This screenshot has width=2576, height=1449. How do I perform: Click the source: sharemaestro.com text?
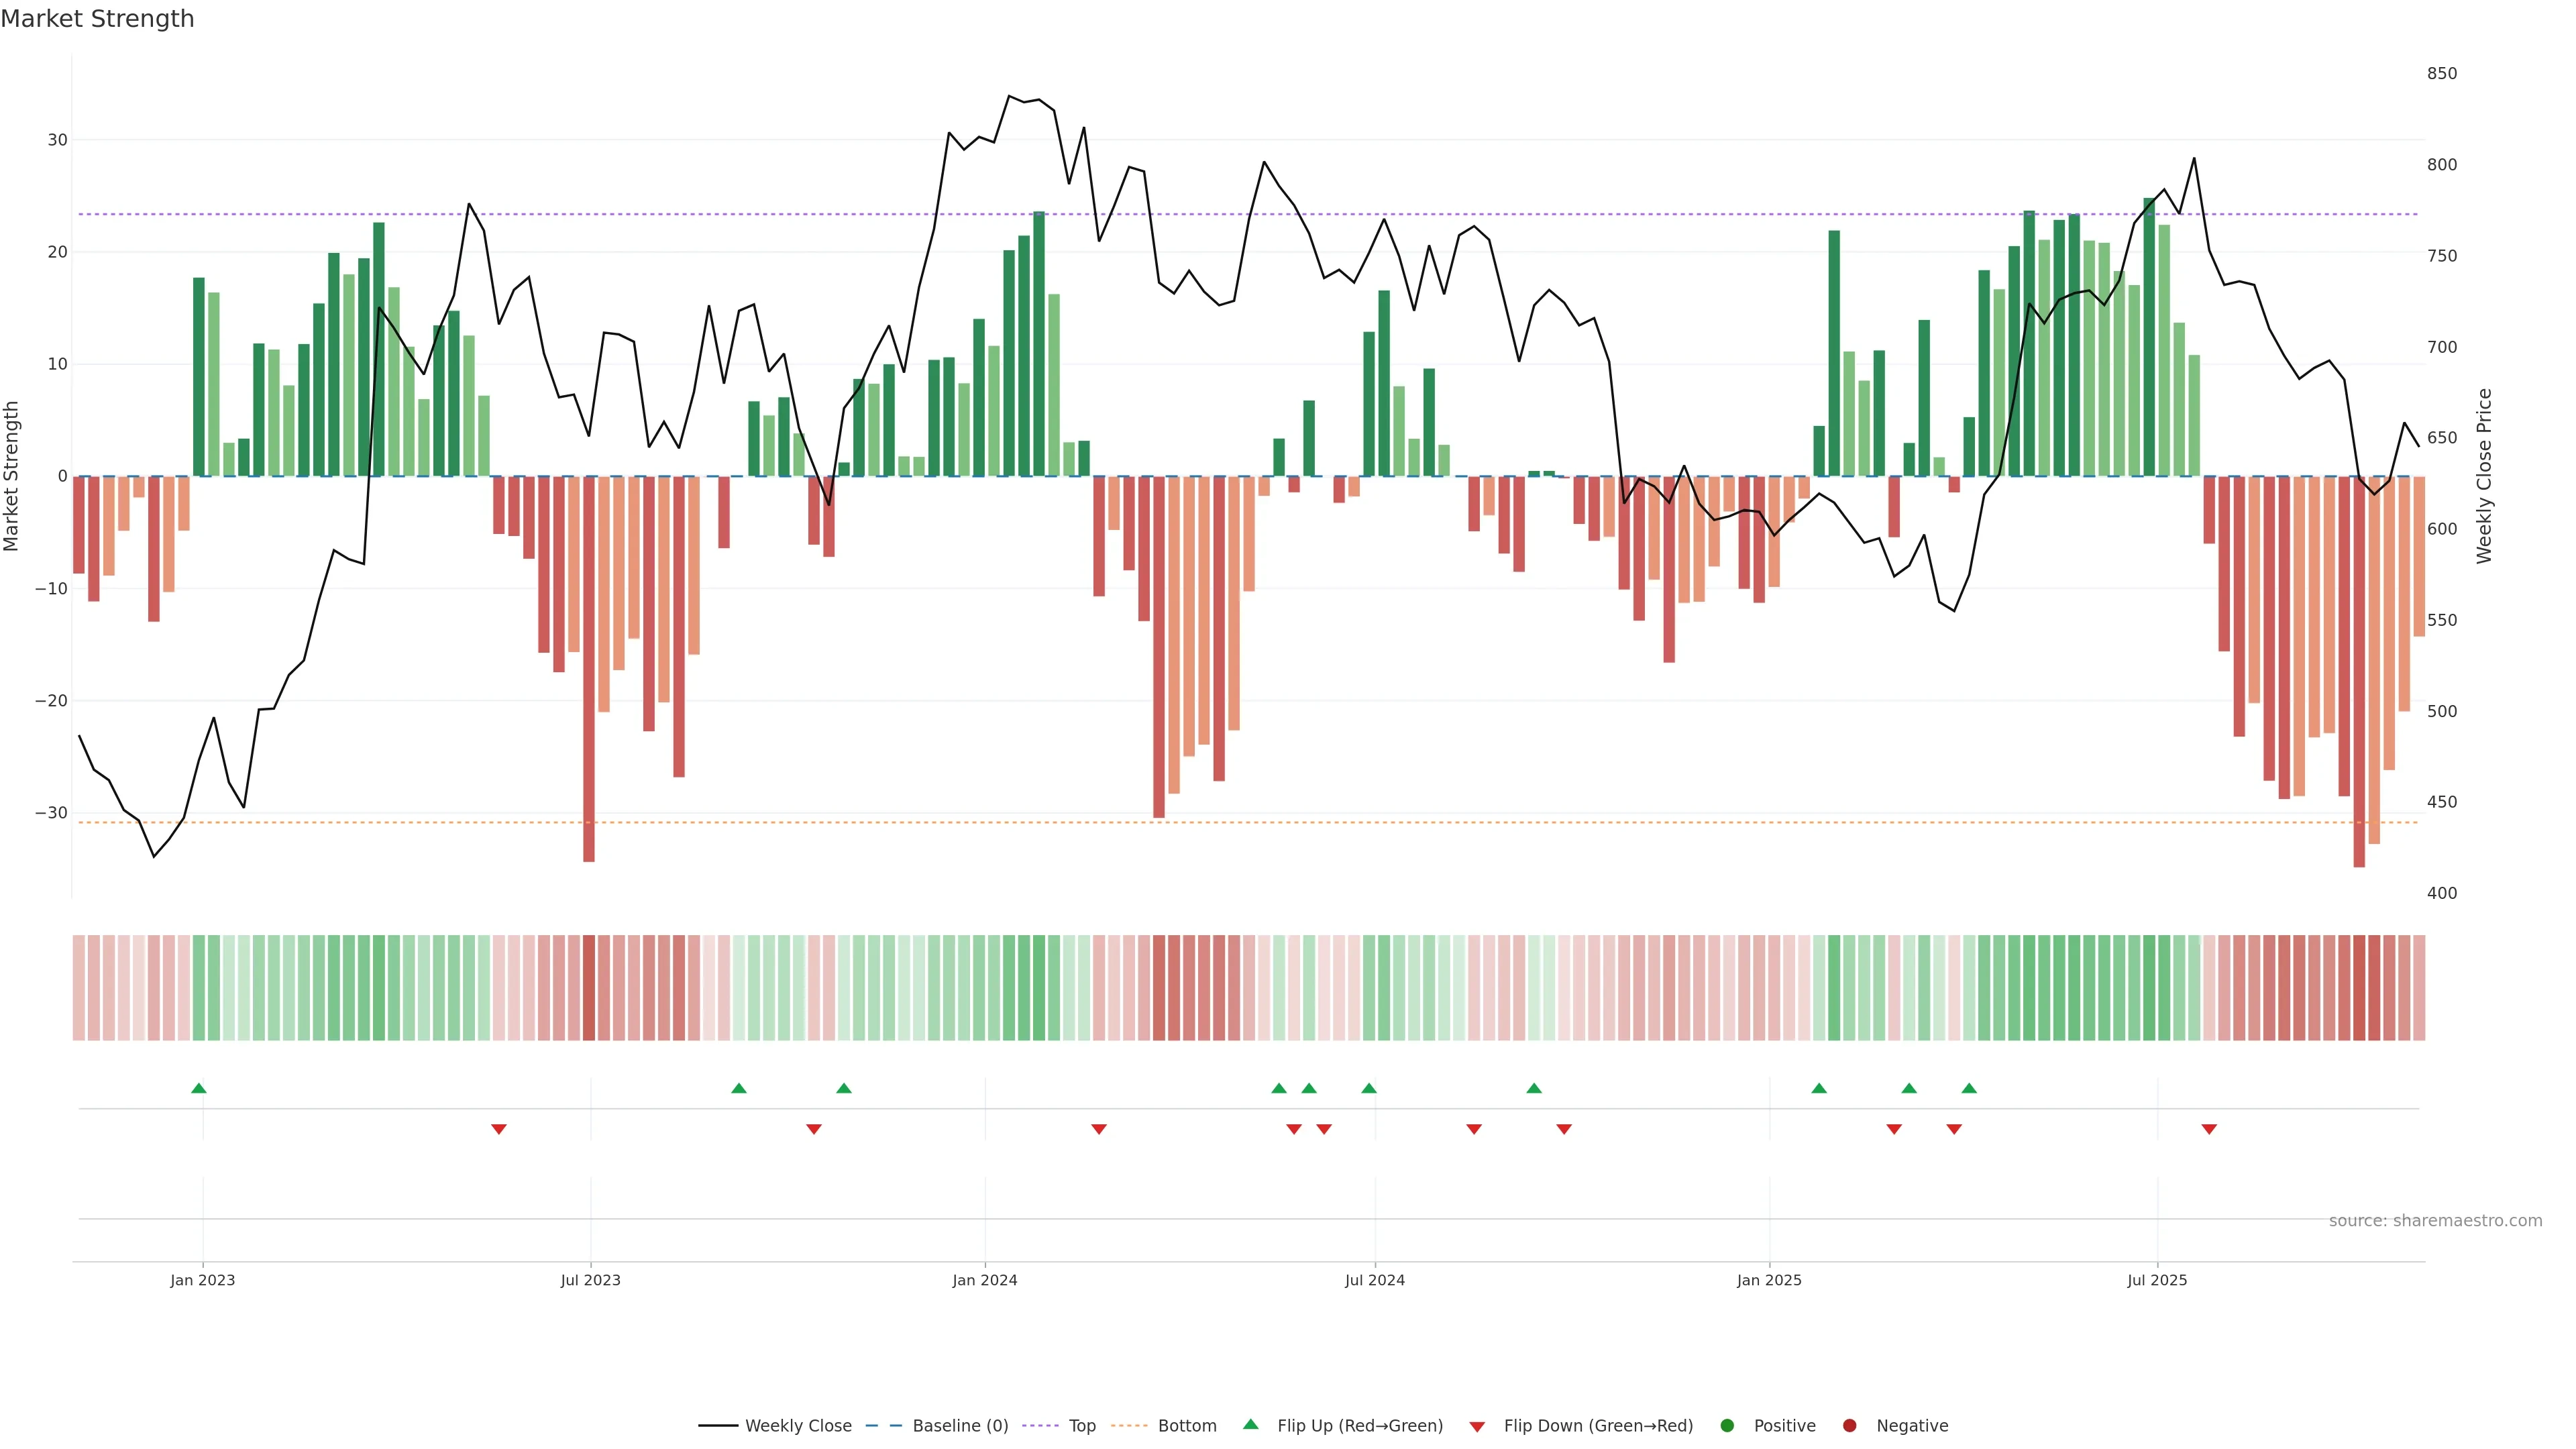point(2435,1221)
